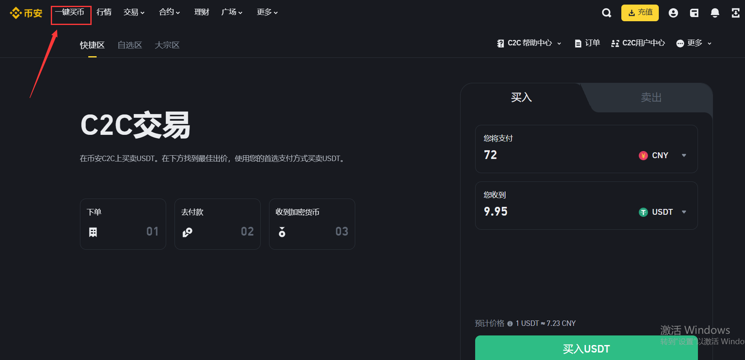
Task: Open the user profile icon
Action: click(673, 13)
